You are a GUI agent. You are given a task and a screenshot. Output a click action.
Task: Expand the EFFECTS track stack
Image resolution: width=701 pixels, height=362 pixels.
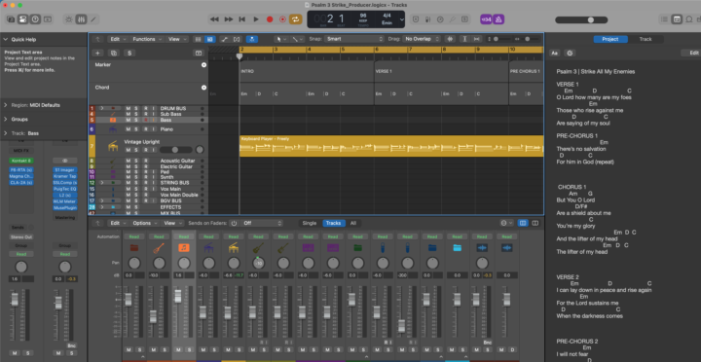[101, 207]
